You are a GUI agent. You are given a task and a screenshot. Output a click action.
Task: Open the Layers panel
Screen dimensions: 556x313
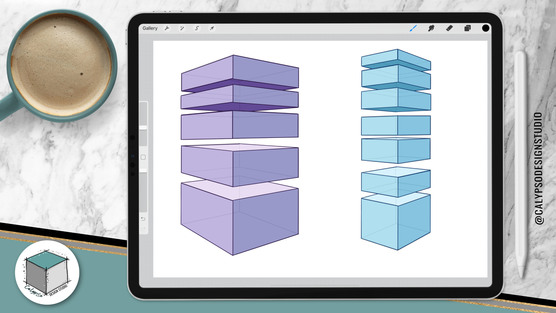[x=467, y=28]
